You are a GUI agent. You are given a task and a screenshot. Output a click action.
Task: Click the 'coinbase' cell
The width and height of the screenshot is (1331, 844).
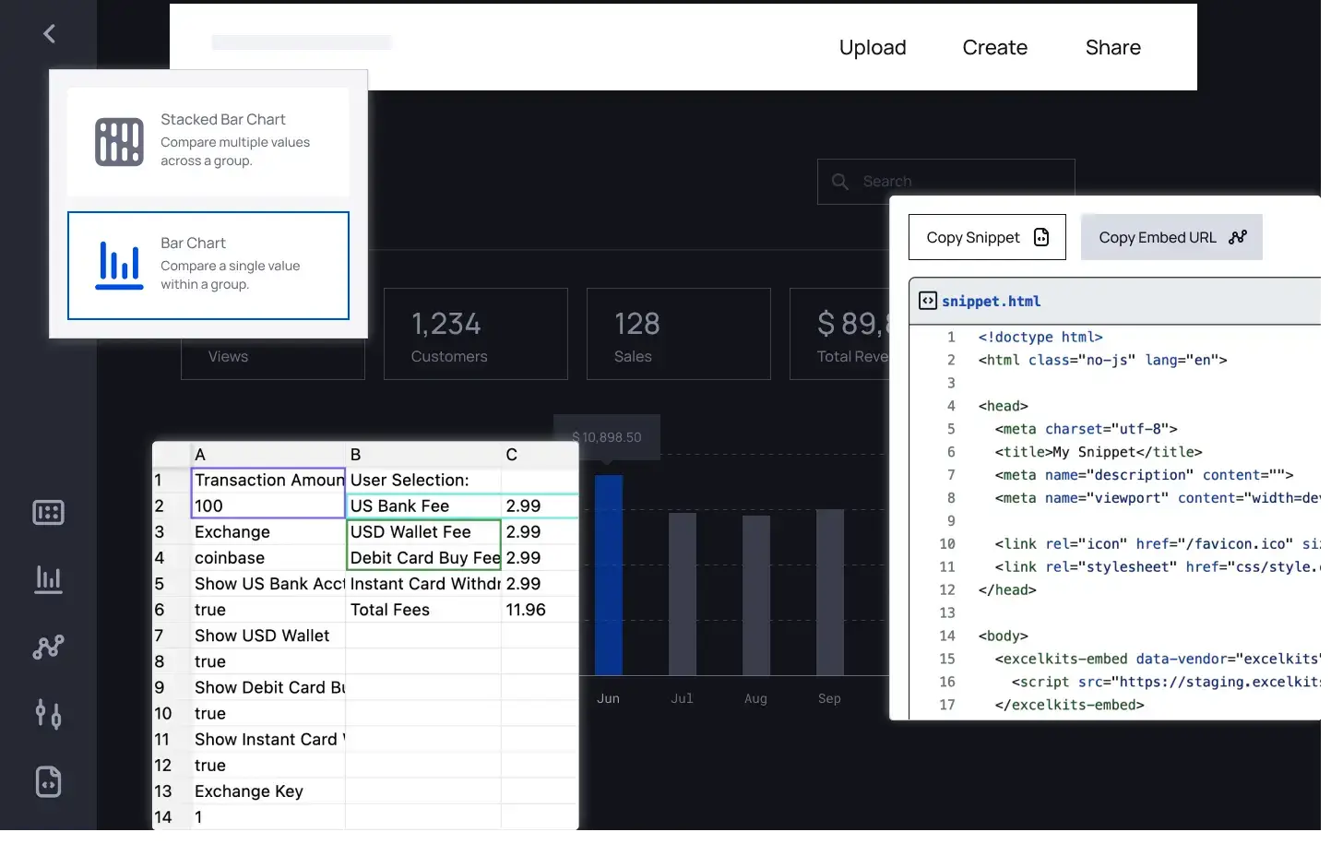(x=268, y=557)
